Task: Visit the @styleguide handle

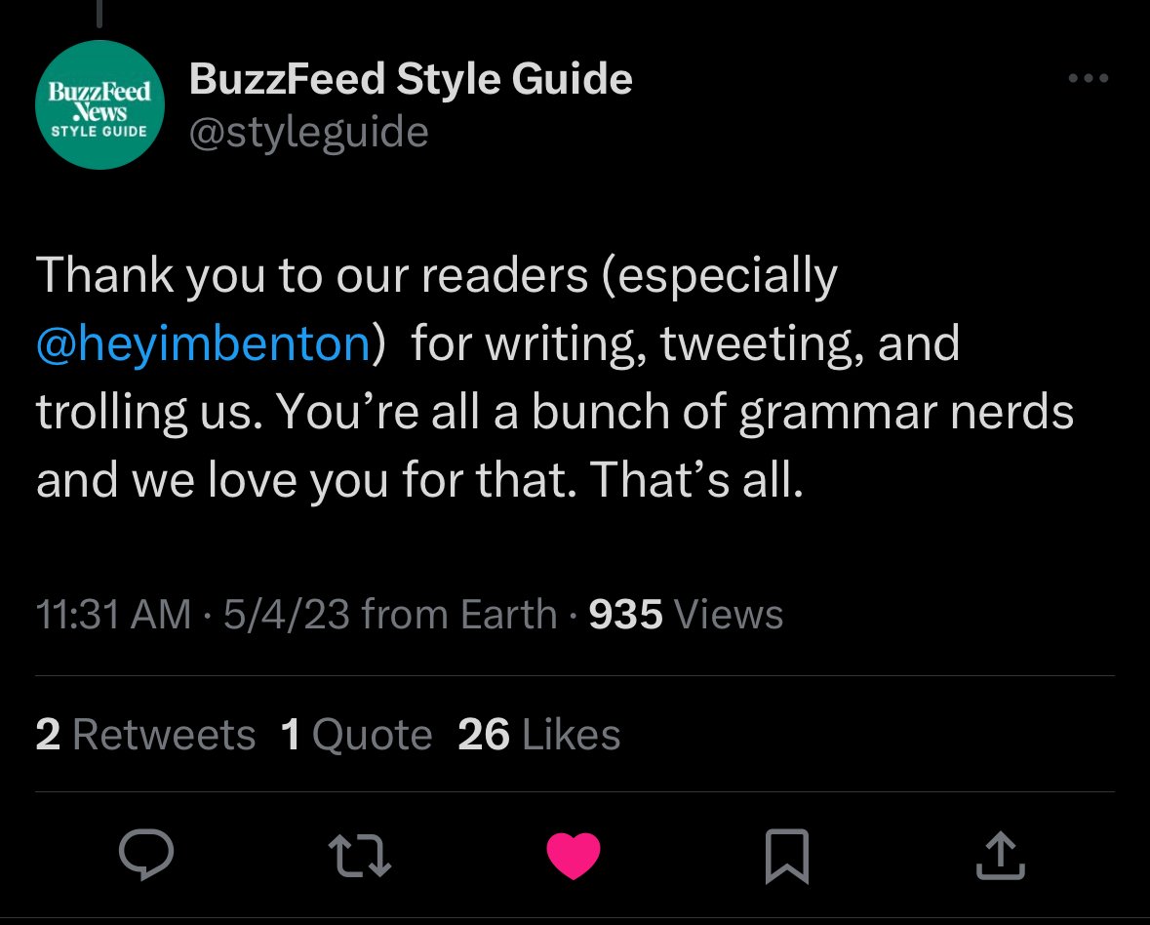Action: (308, 132)
